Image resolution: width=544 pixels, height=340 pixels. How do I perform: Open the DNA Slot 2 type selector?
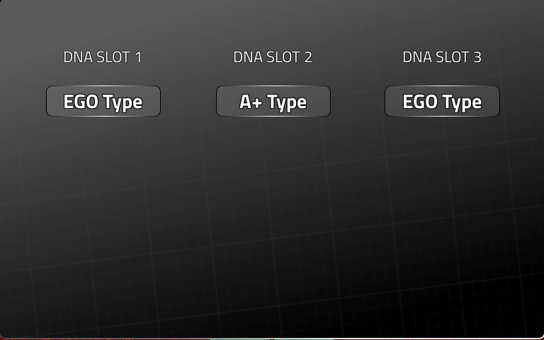[273, 102]
